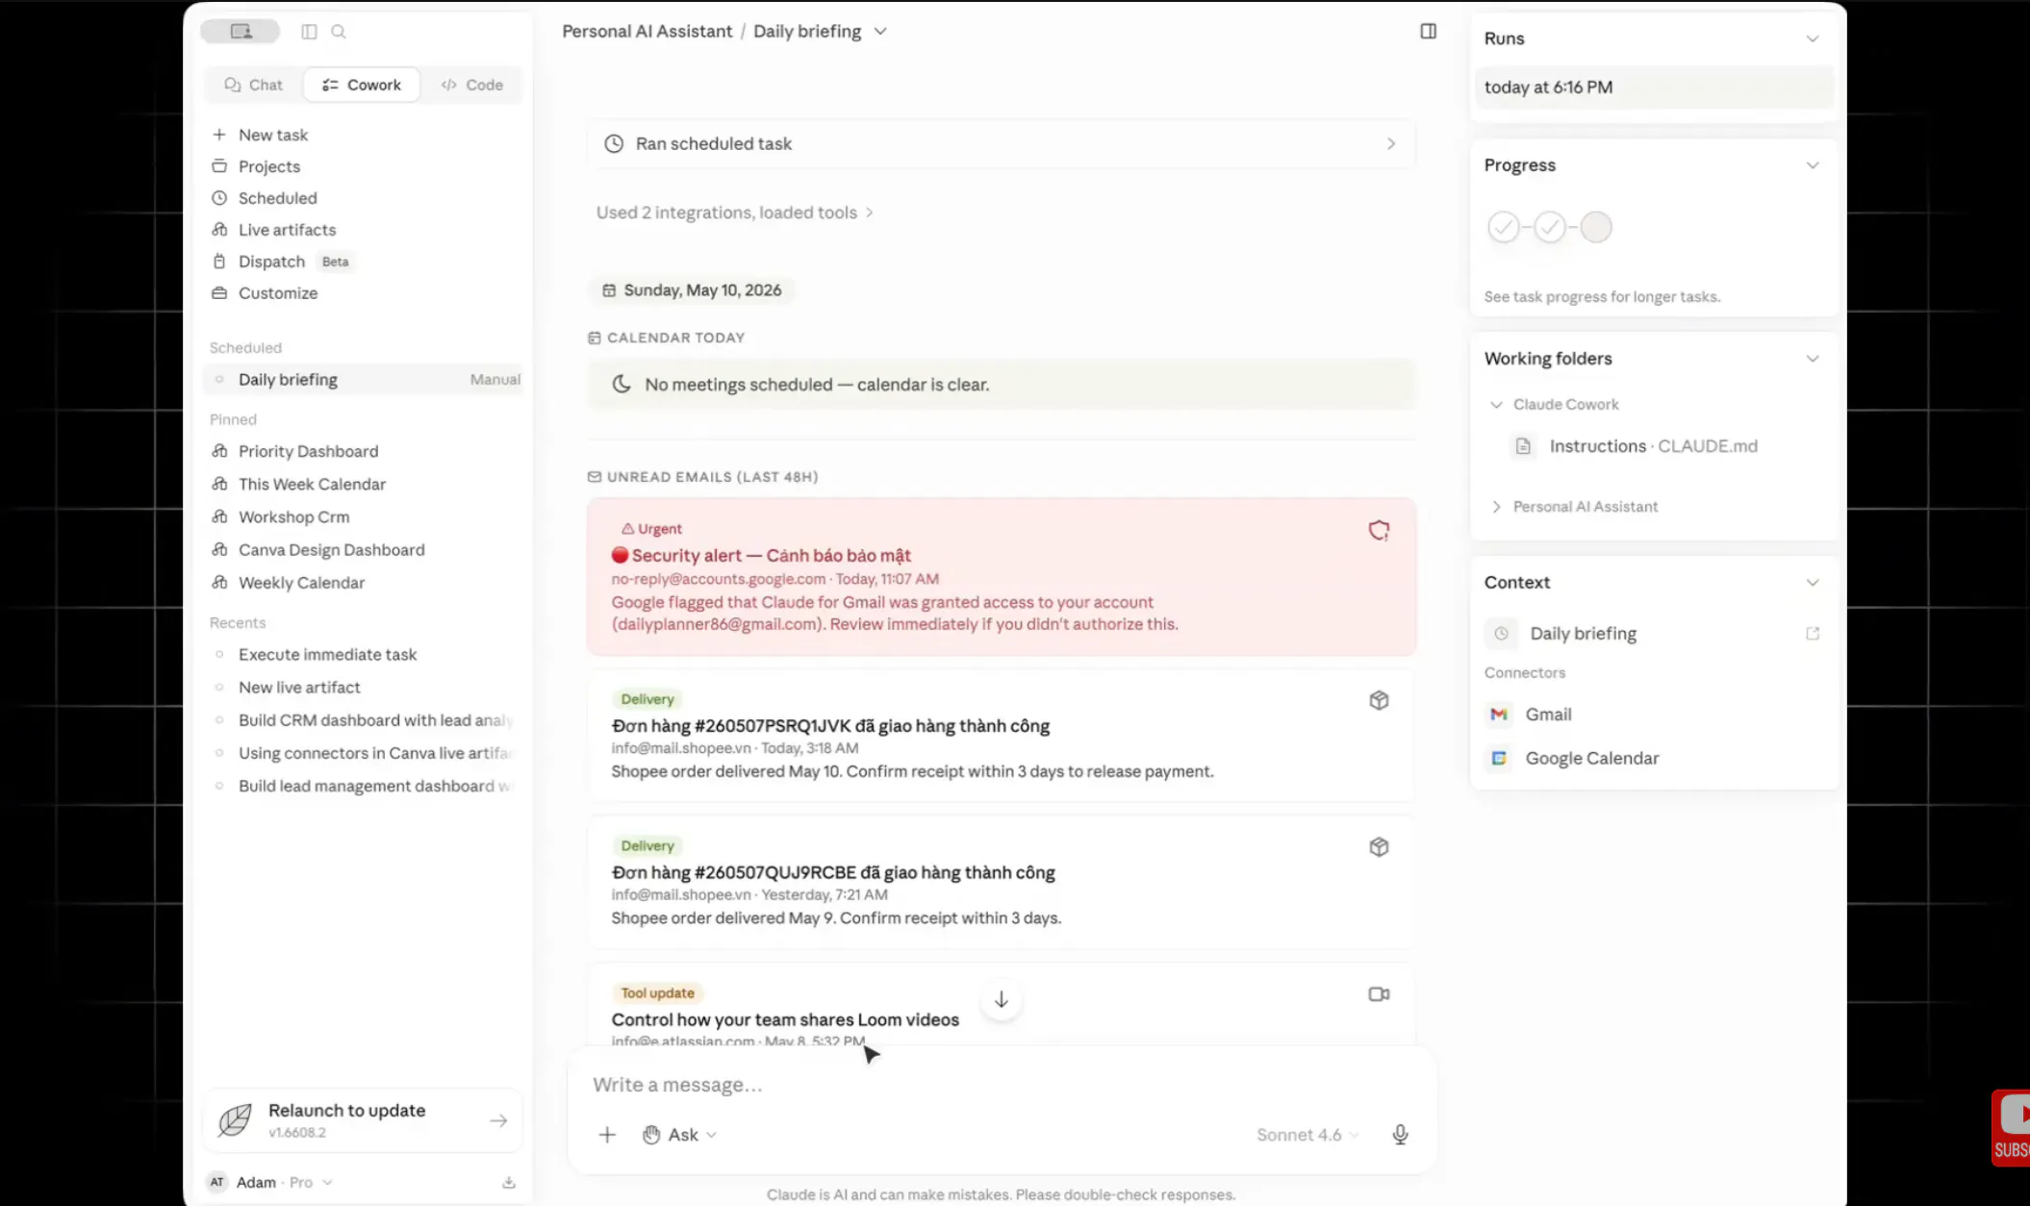
Task: Collapse the Progress panel
Action: click(1813, 165)
